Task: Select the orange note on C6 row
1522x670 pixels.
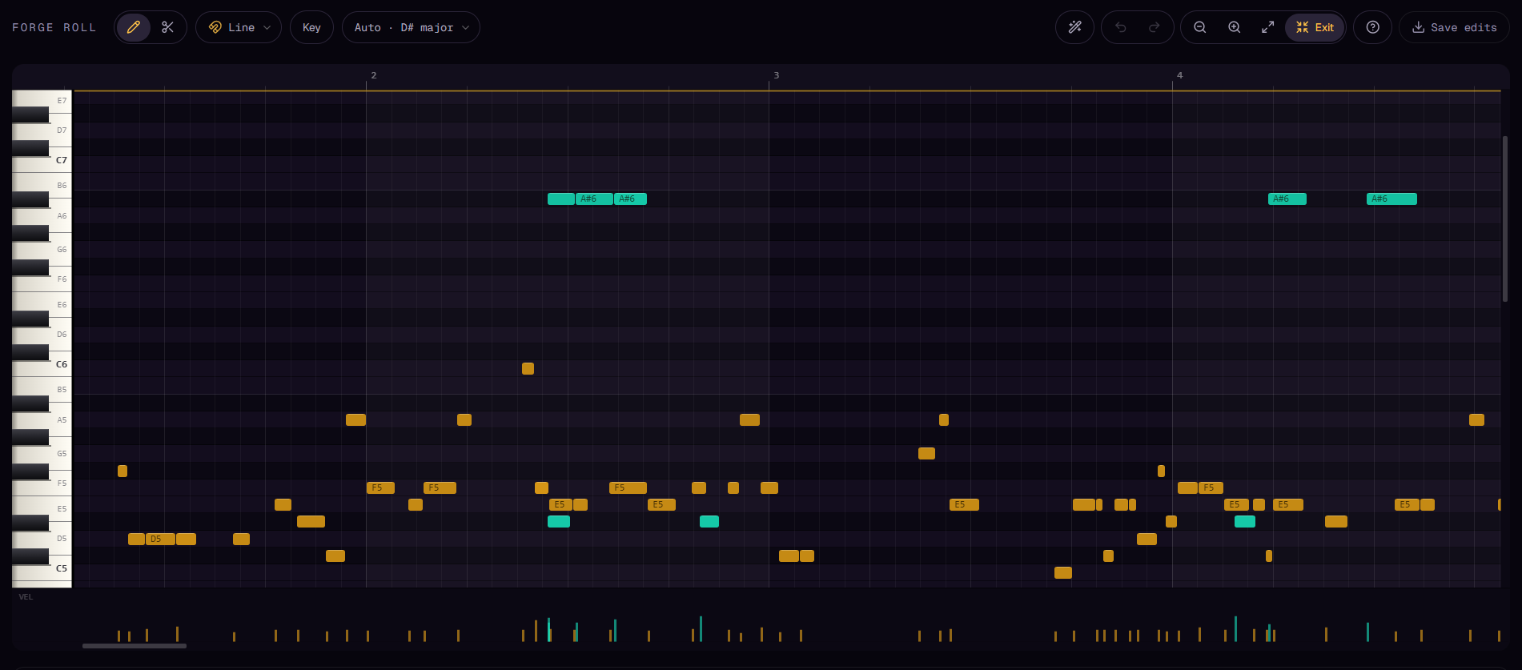Action: (528, 368)
